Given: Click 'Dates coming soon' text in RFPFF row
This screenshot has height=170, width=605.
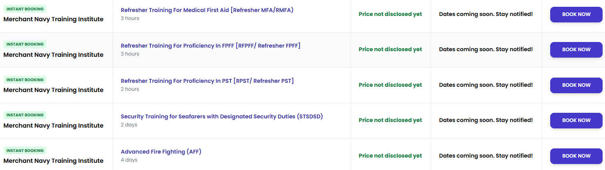Looking at the screenshot, I should [x=486, y=49].
